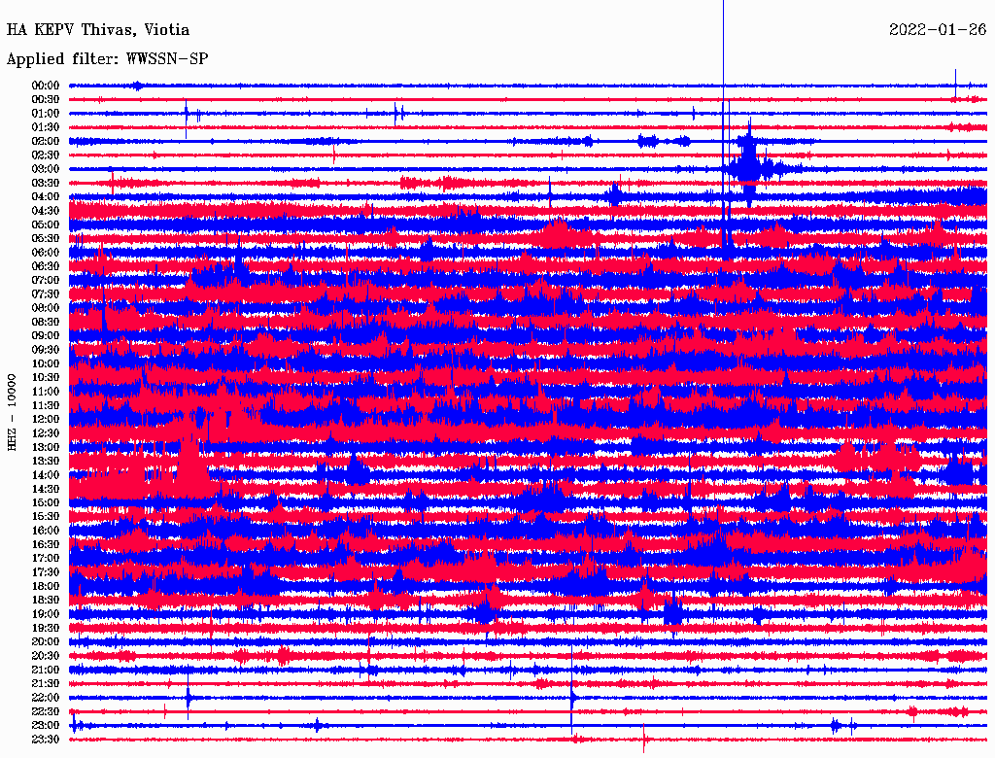Click the '13:00' time label
The image size is (995, 758).
[46, 448]
